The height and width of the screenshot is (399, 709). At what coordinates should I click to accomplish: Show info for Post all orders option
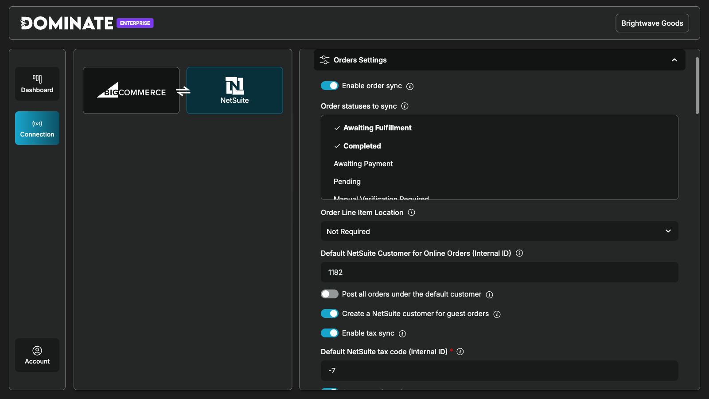489,295
